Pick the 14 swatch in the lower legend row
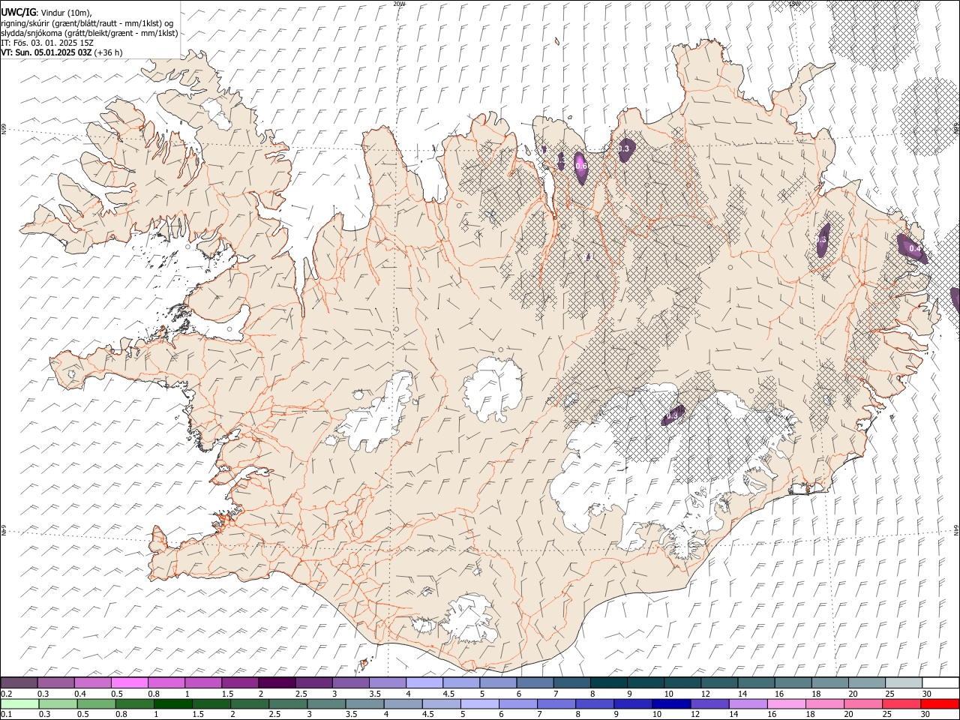This screenshot has height=720, width=960. click(748, 703)
